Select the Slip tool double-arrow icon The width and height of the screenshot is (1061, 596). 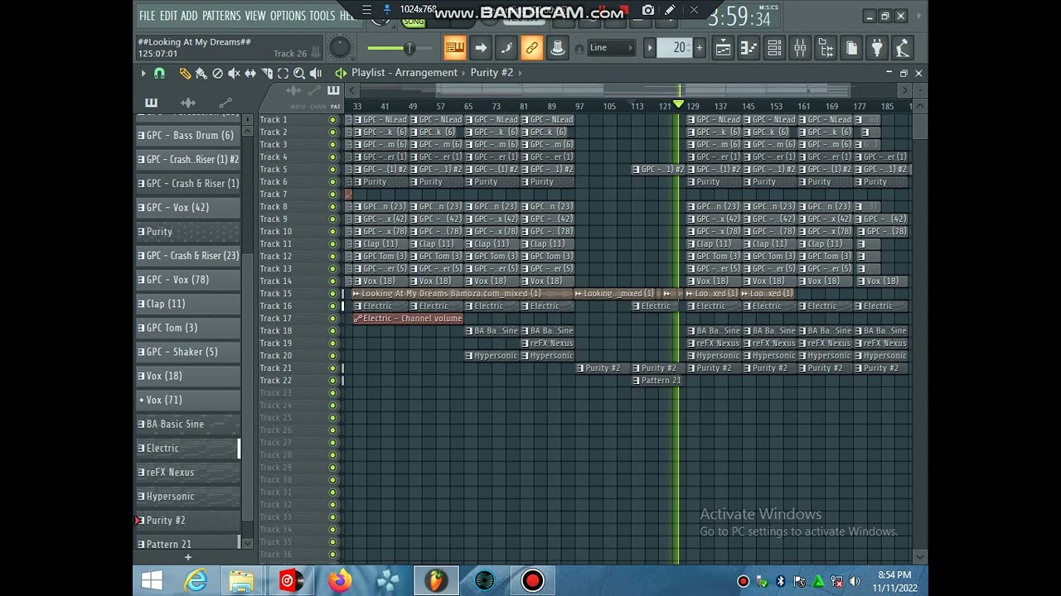tap(250, 73)
